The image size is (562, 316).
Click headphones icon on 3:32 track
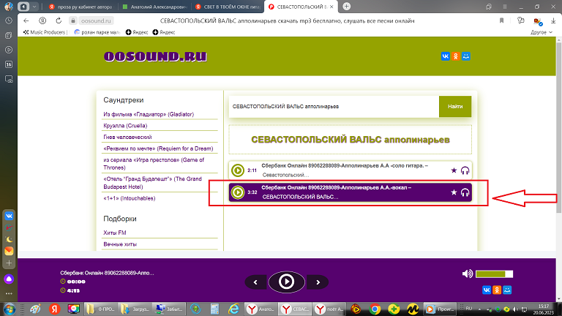[465, 193]
